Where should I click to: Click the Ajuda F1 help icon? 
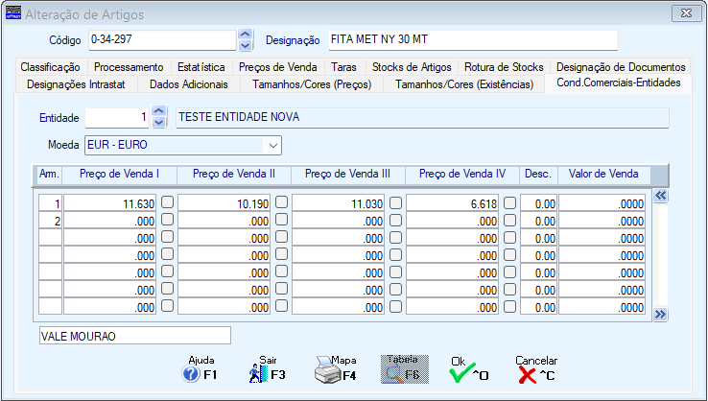(191, 374)
